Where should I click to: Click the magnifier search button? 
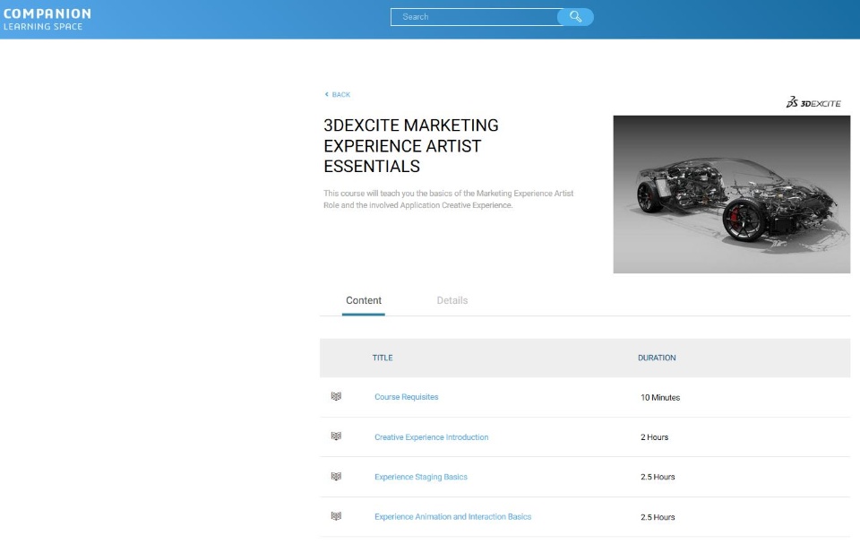575,17
